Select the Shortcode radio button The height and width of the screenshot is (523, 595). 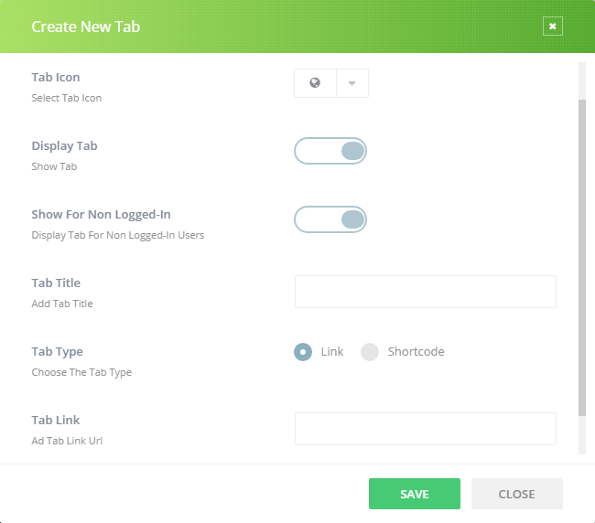pos(370,352)
